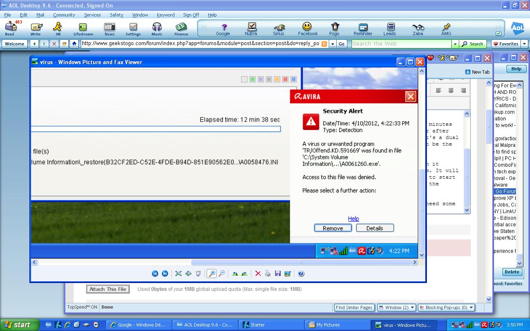Viewport: 530px width, 331px height.
Task: Click the browser back arrow
Action: click(x=34, y=43)
